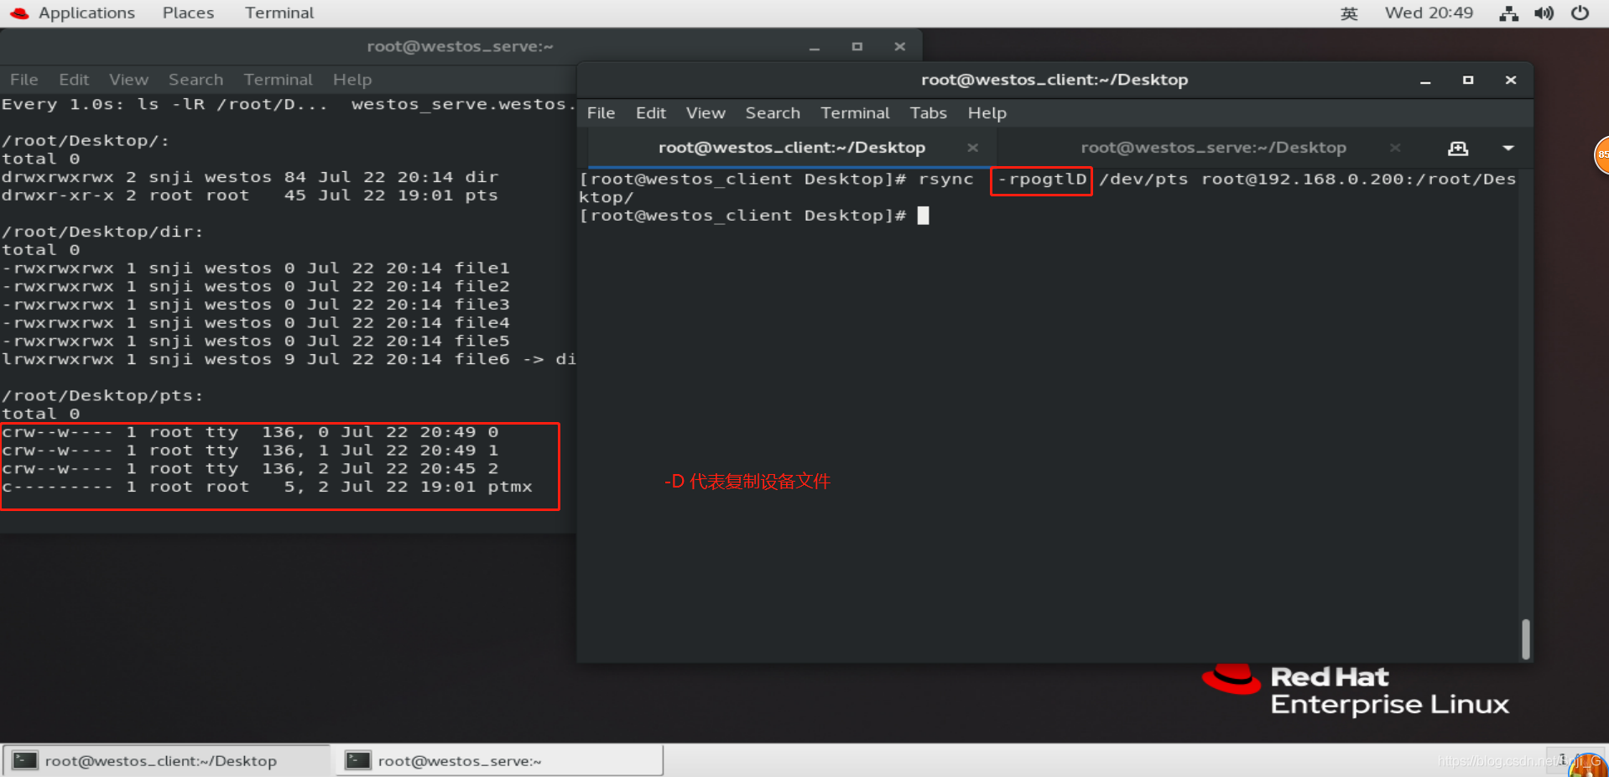The height and width of the screenshot is (777, 1609).
Task: Click the file6 symlink row
Action: point(288,359)
